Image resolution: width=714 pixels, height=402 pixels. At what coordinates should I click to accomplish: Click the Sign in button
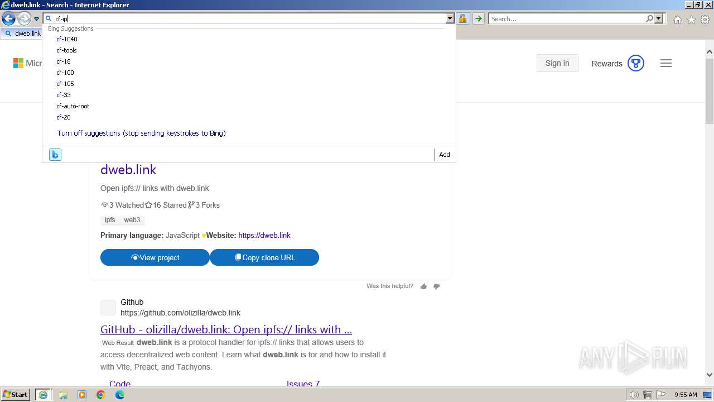coord(557,63)
